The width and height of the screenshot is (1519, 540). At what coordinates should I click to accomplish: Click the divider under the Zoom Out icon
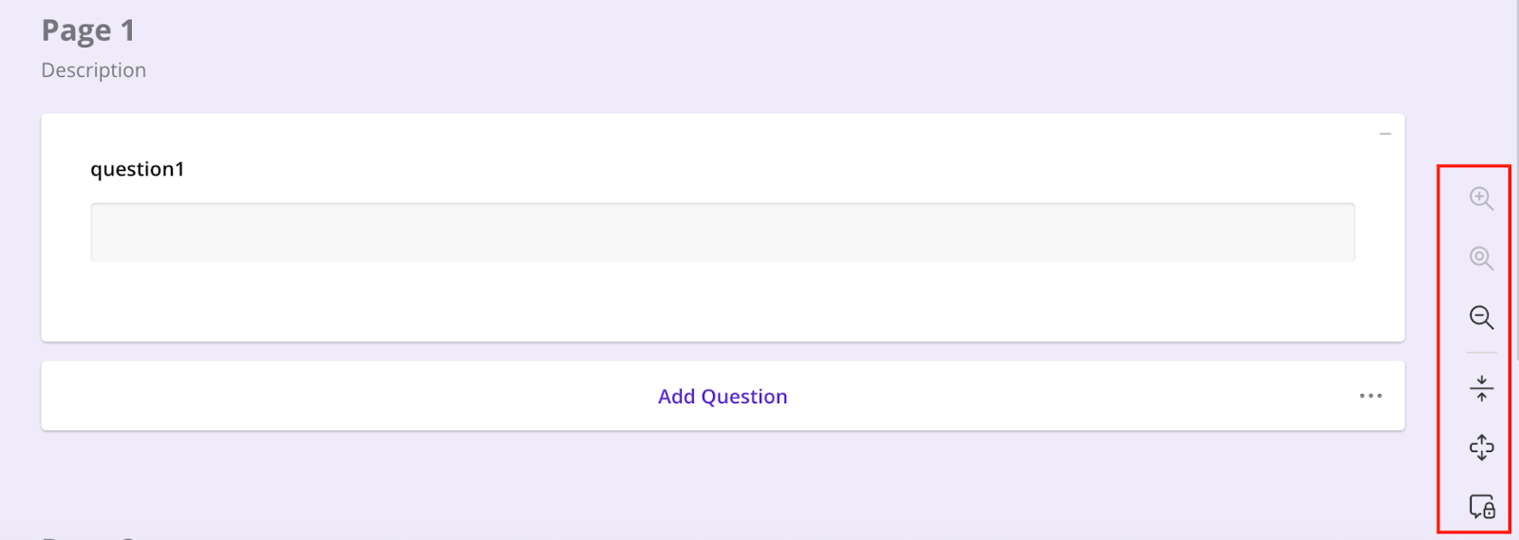tap(1481, 353)
